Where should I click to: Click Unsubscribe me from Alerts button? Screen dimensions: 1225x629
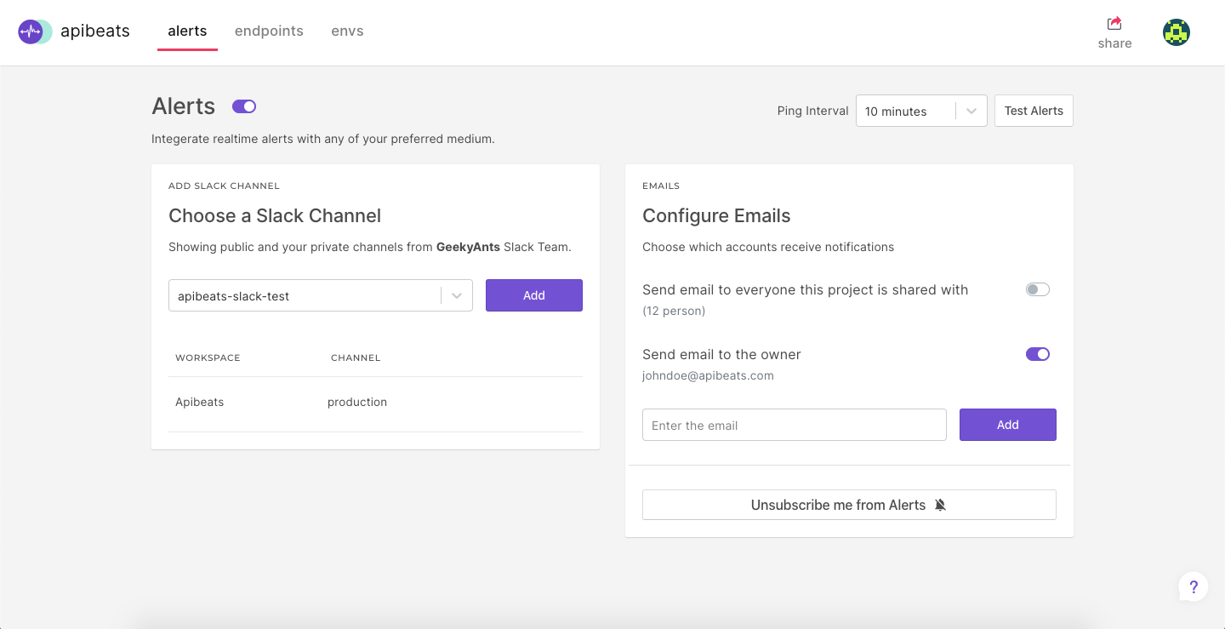(848, 505)
